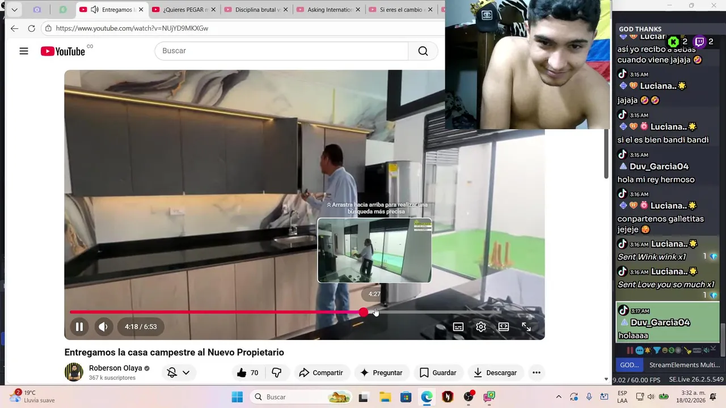Click the YouTube page vertical scrollbar
Screen dimensions: 726x408
pos(606,154)
